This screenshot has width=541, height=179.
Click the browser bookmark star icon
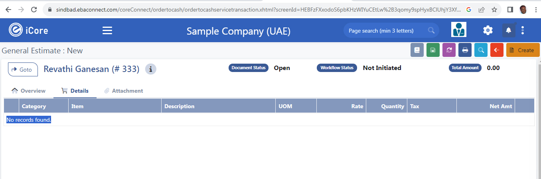tap(494, 9)
